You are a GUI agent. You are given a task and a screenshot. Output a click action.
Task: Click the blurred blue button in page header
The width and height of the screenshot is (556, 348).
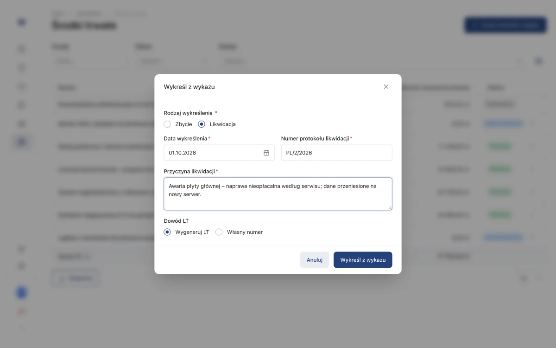505,25
